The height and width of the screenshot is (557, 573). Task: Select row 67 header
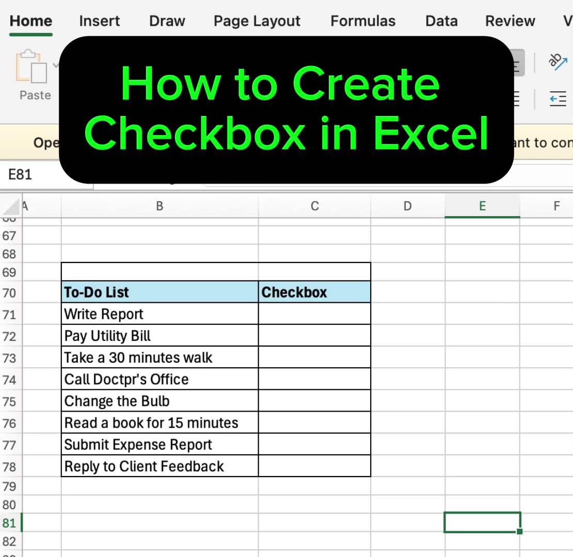(x=11, y=235)
